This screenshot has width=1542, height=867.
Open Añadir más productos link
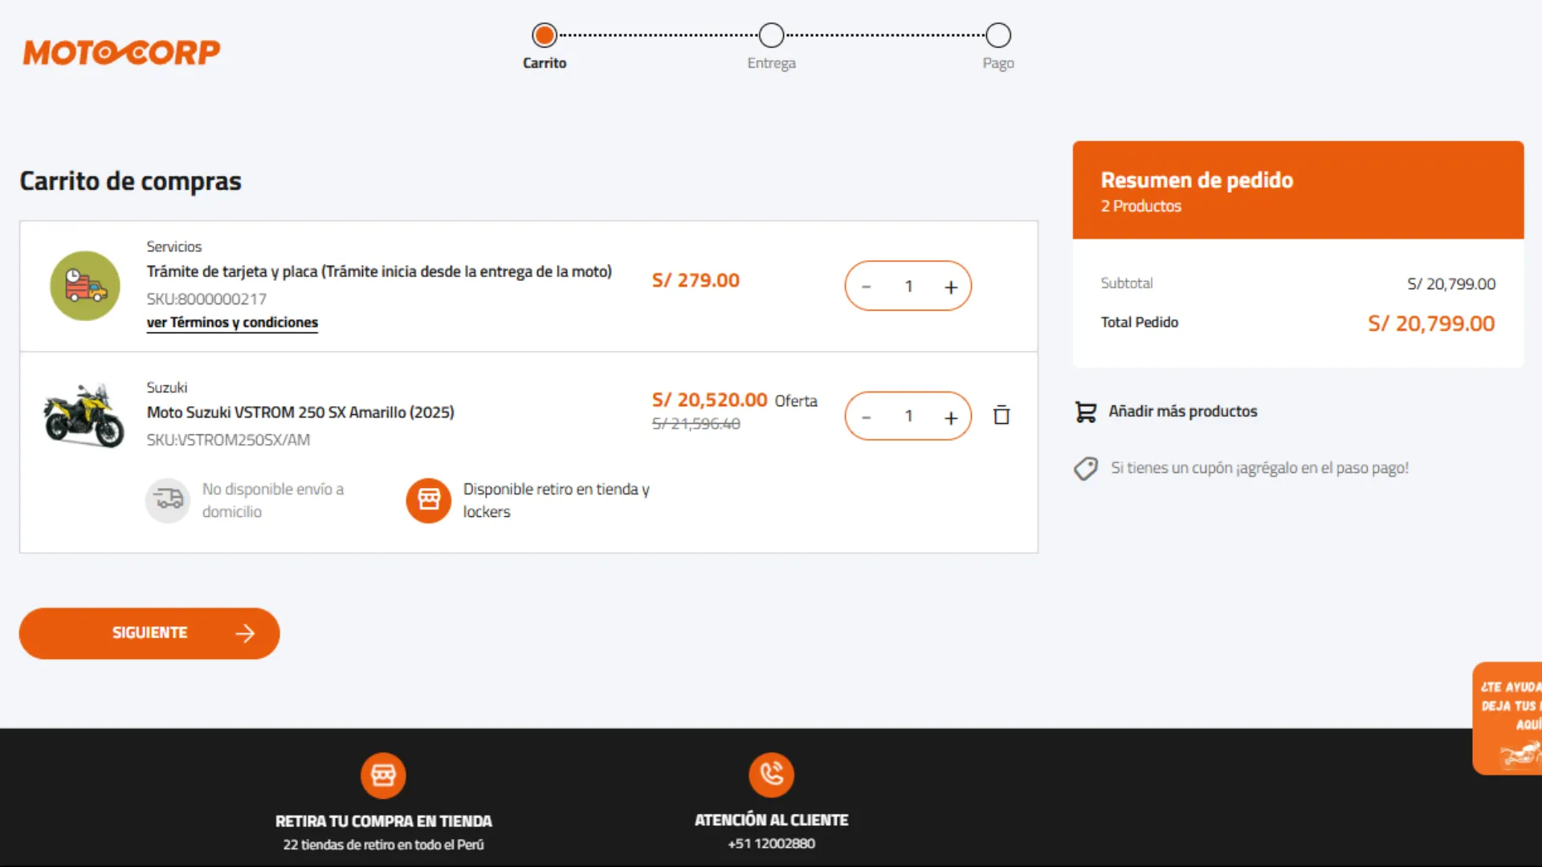[1183, 411]
